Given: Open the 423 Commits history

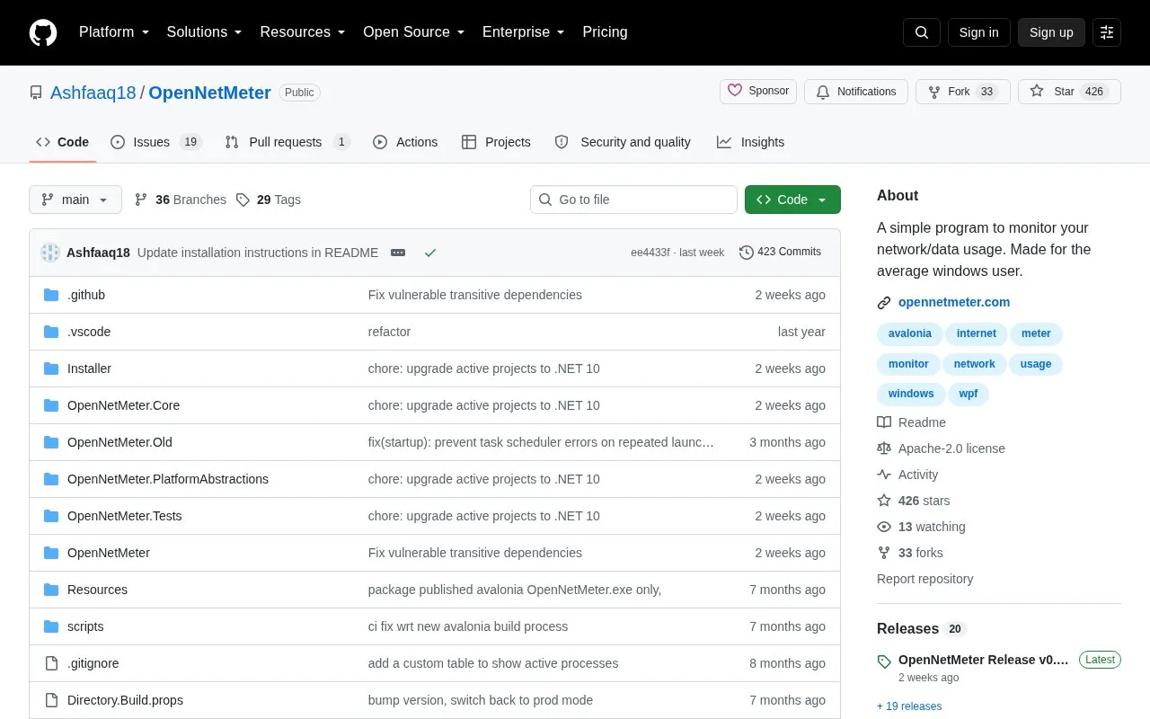Looking at the screenshot, I should [x=780, y=253].
